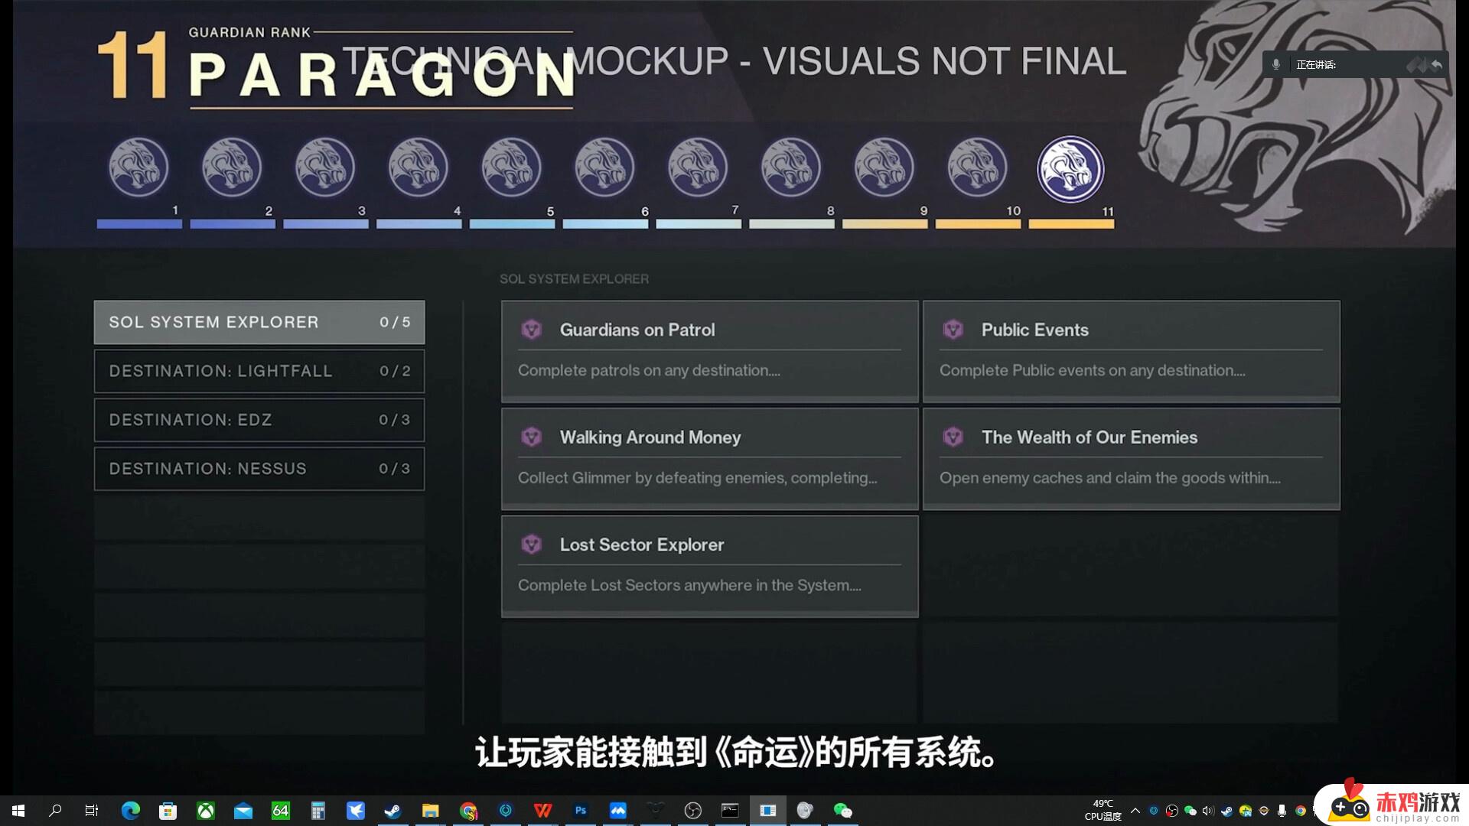The height and width of the screenshot is (826, 1469).
Task: Click the rank 8 milestone badge icon
Action: (790, 167)
